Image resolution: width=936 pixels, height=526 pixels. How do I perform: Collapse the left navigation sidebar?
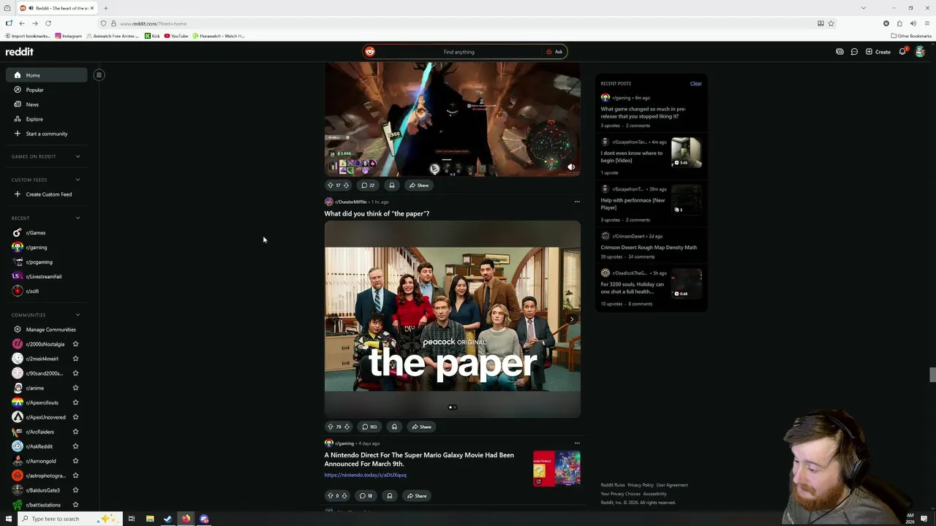[x=99, y=75]
